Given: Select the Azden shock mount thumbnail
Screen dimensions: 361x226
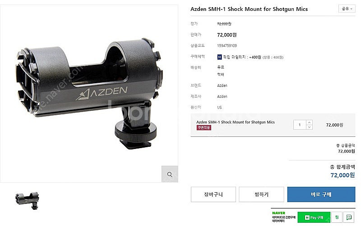Looking at the screenshot, I should pos(27,200).
